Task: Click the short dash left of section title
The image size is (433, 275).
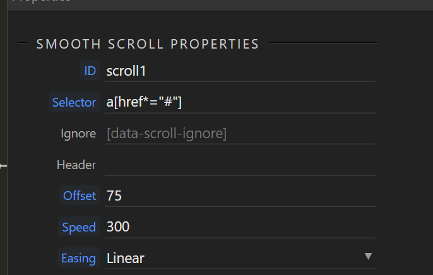Action: [x=24, y=44]
